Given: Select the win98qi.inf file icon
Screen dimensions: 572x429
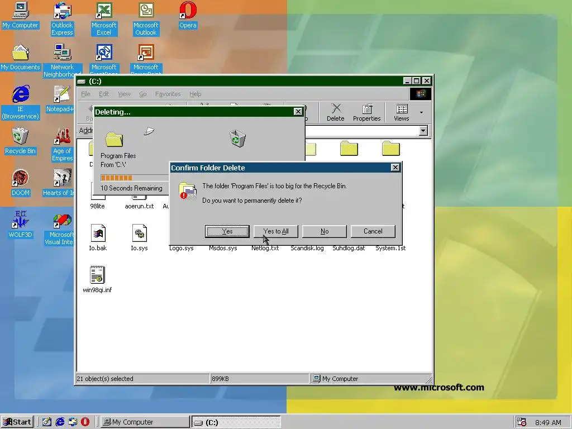Looking at the screenshot, I should coord(97,275).
